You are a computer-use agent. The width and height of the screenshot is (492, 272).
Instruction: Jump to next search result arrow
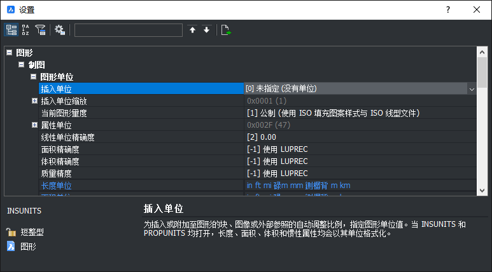(206, 30)
